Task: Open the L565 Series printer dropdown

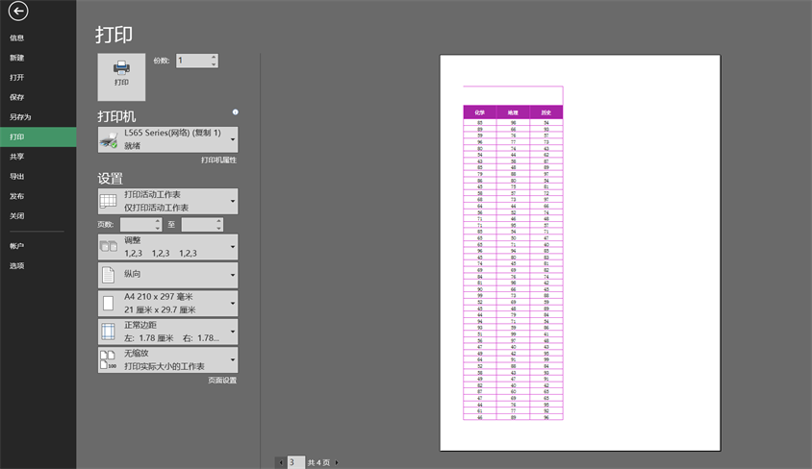Action: [x=167, y=139]
